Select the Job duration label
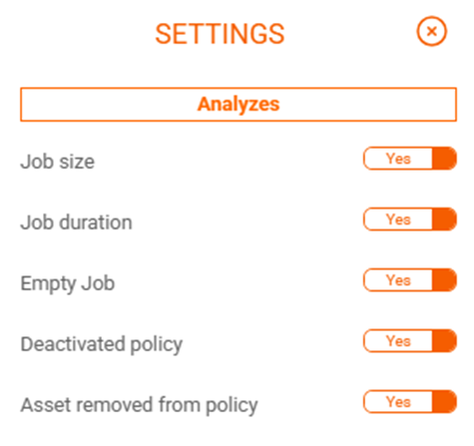 (76, 223)
